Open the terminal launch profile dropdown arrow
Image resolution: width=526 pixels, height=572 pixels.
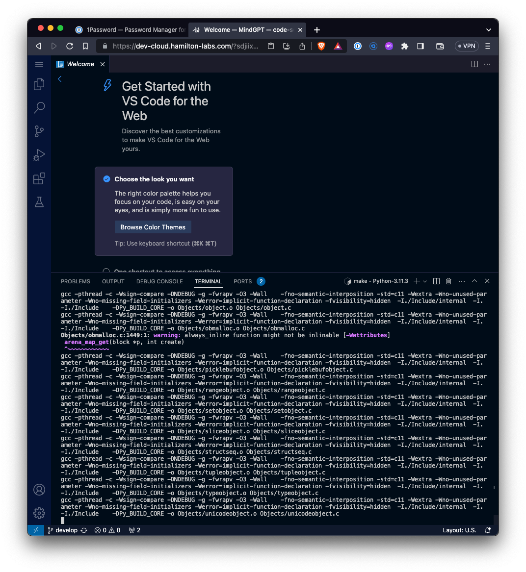(425, 281)
